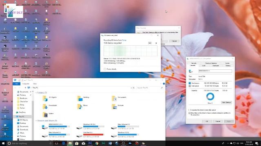Click the free space gray color square
261x146 pixels.
coord(190,86)
